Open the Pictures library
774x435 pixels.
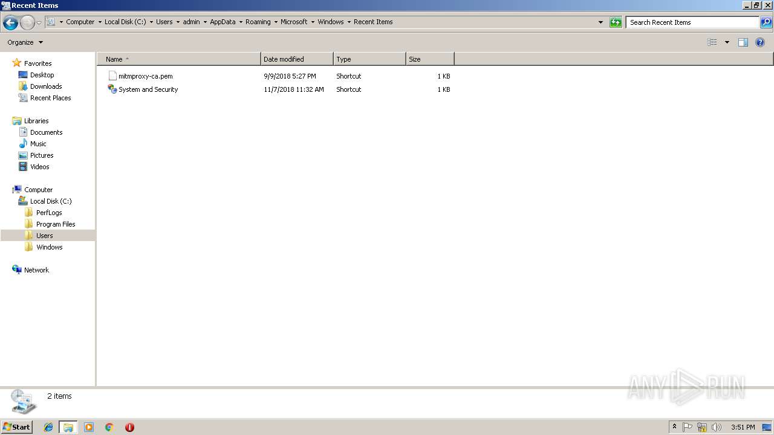[x=42, y=155]
